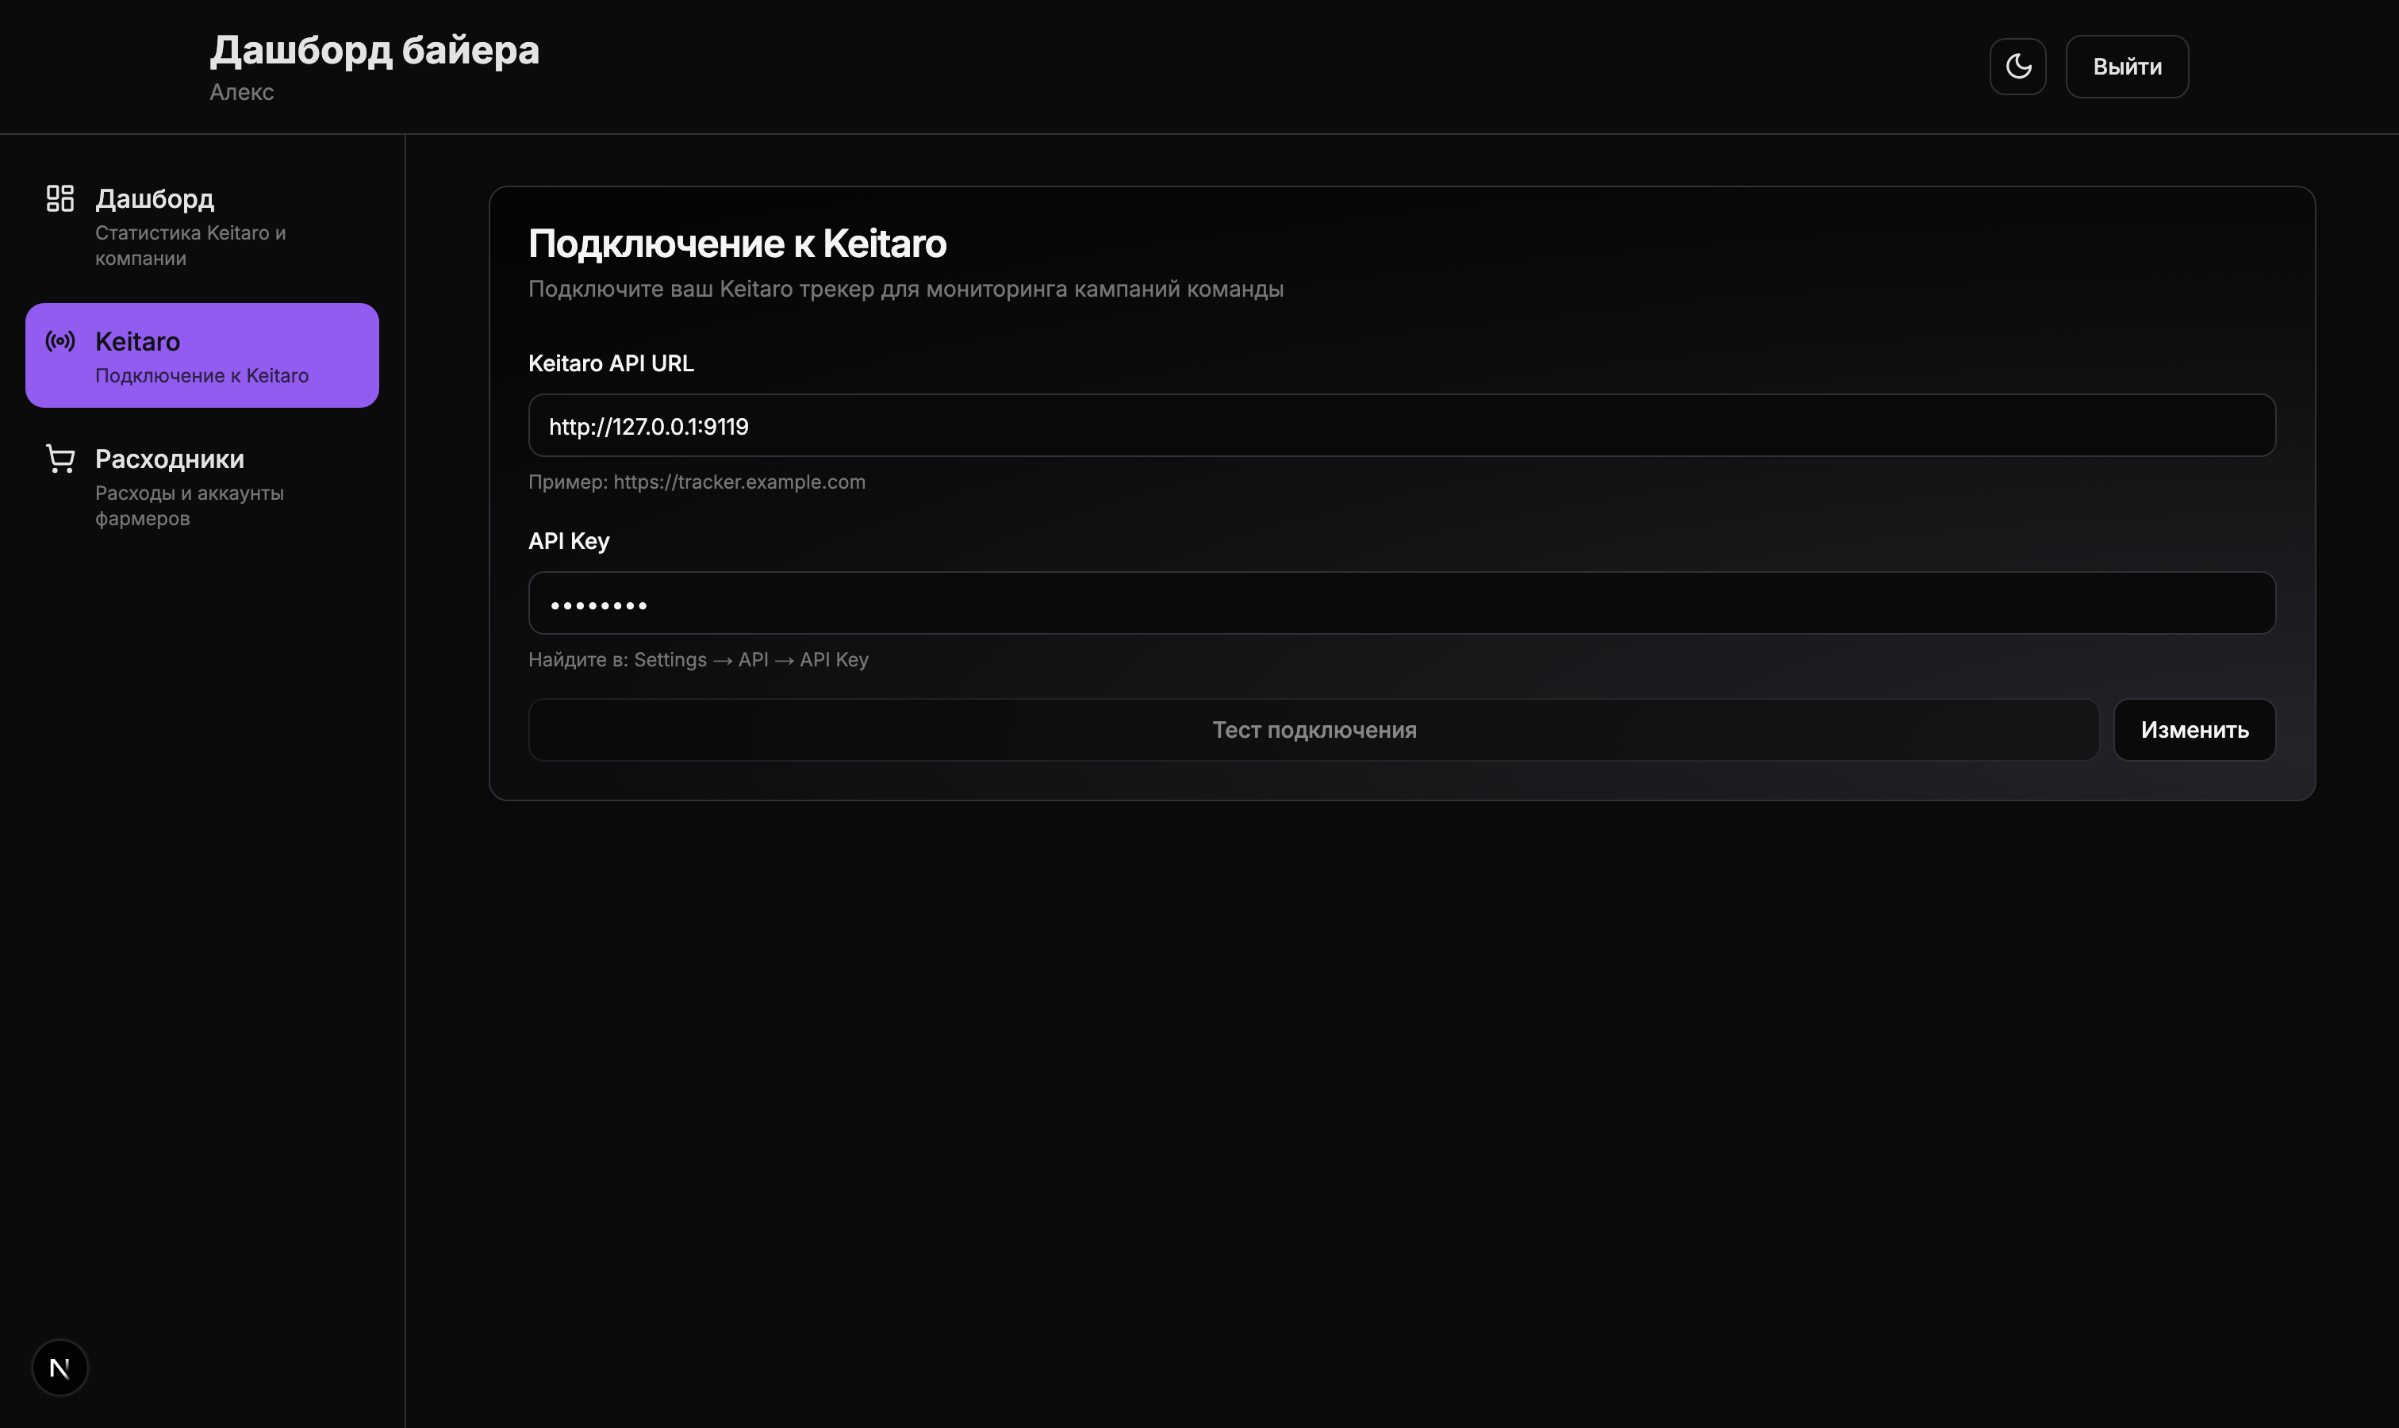Viewport: 2399px width, 1428px height.
Task: Click the Дашборд байера title
Action: click(x=374, y=50)
